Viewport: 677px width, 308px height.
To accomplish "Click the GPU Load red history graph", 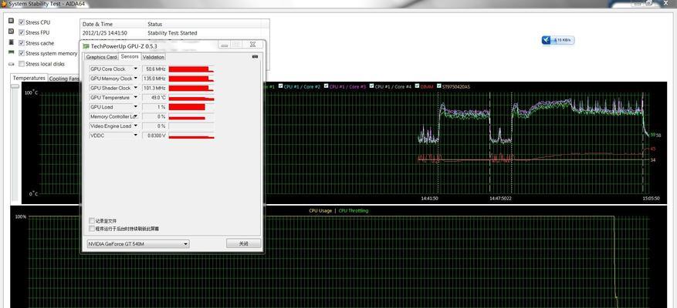I will point(191,107).
